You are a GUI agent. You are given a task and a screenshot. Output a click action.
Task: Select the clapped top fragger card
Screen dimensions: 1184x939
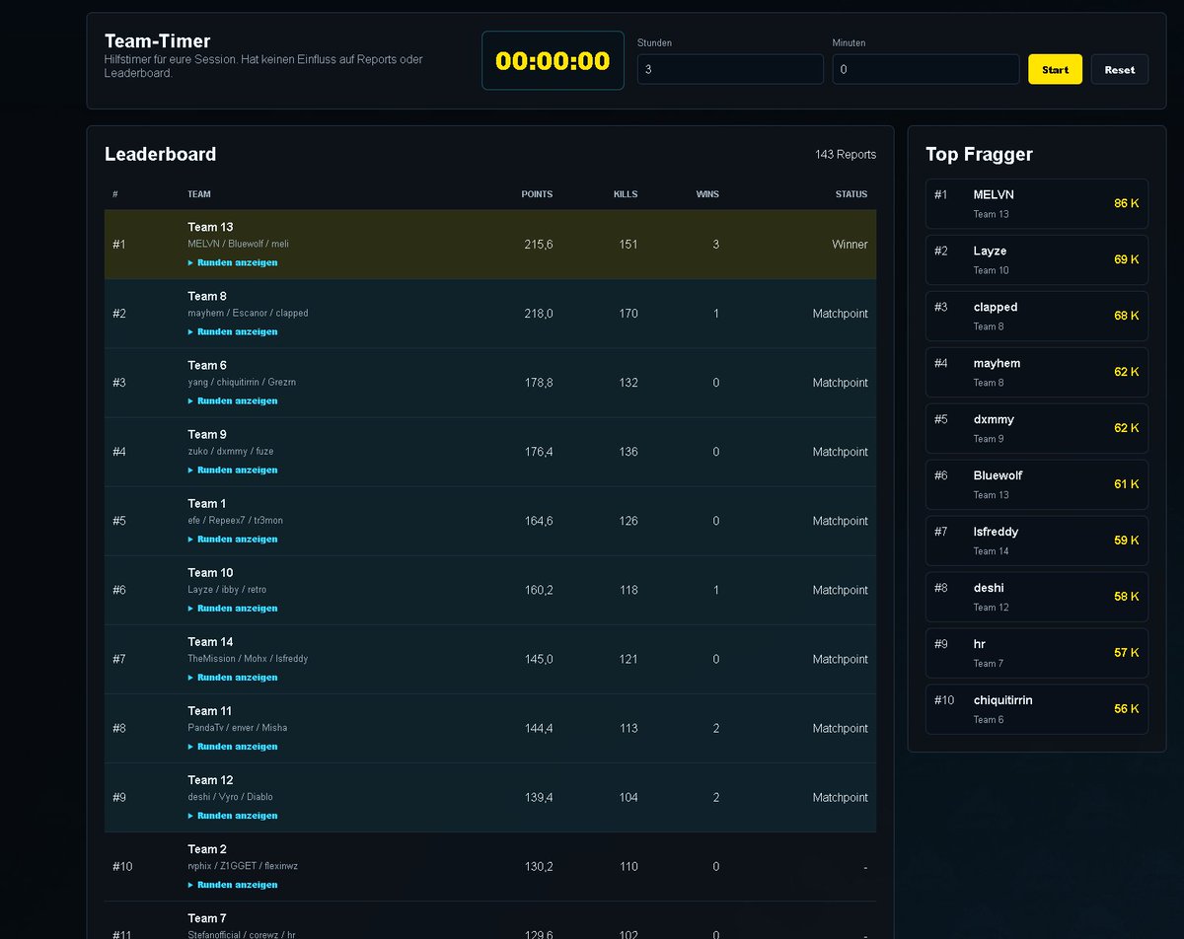[x=1037, y=317]
